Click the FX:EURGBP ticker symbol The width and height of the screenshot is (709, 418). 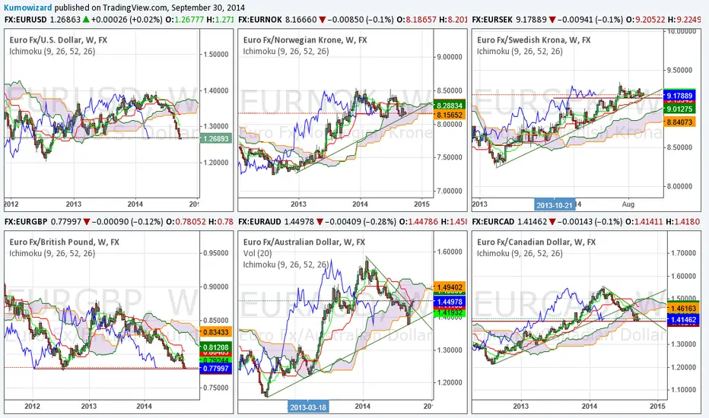(26, 222)
